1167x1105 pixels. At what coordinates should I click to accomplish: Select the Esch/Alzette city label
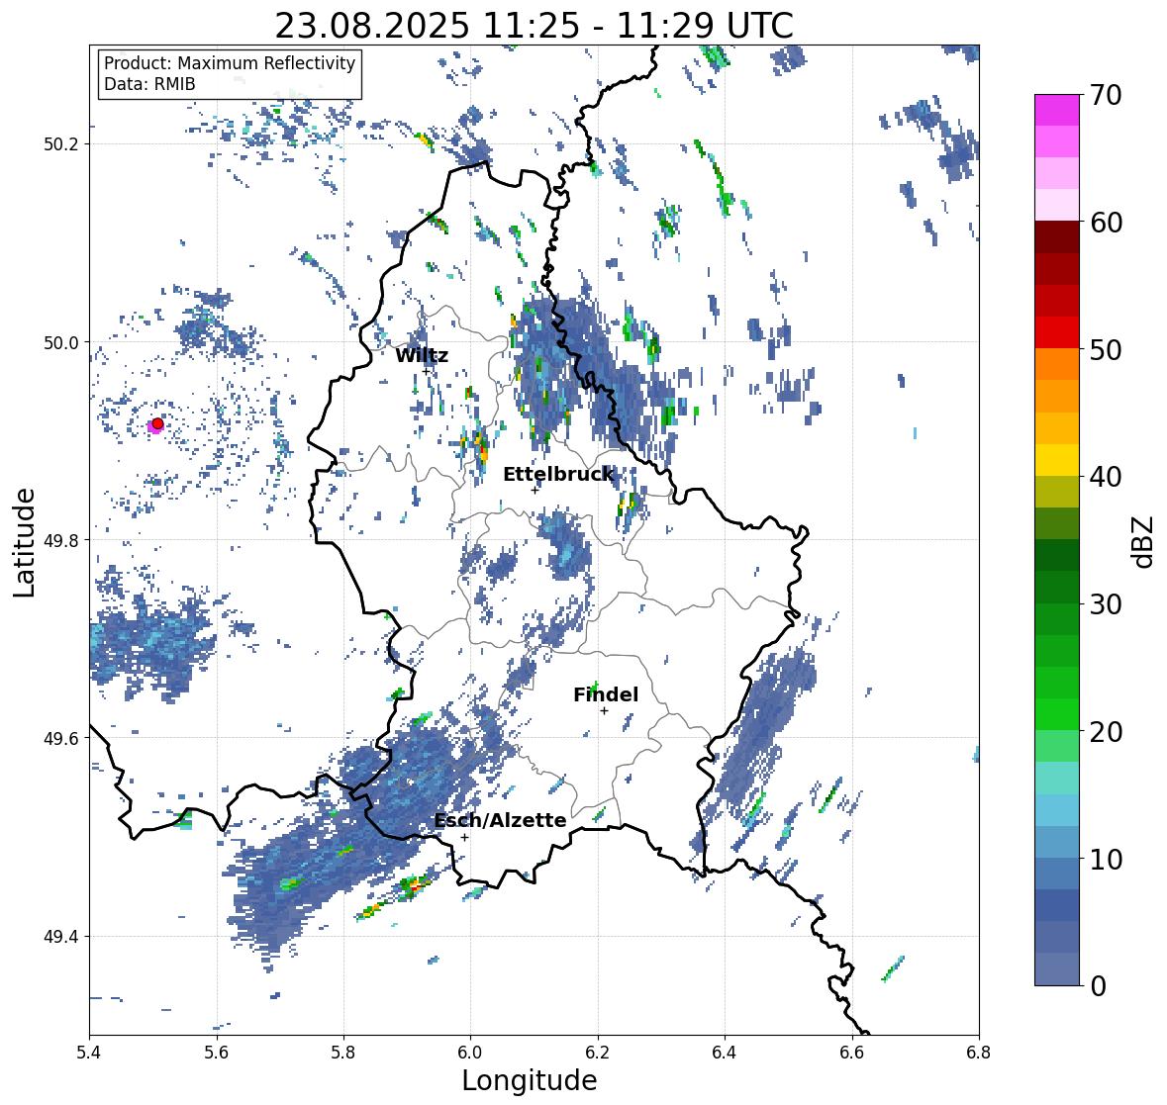tap(500, 820)
